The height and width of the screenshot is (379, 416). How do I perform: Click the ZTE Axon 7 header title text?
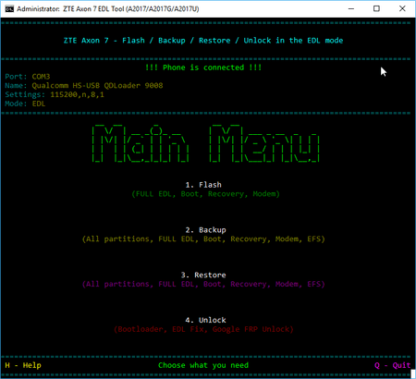pos(203,41)
